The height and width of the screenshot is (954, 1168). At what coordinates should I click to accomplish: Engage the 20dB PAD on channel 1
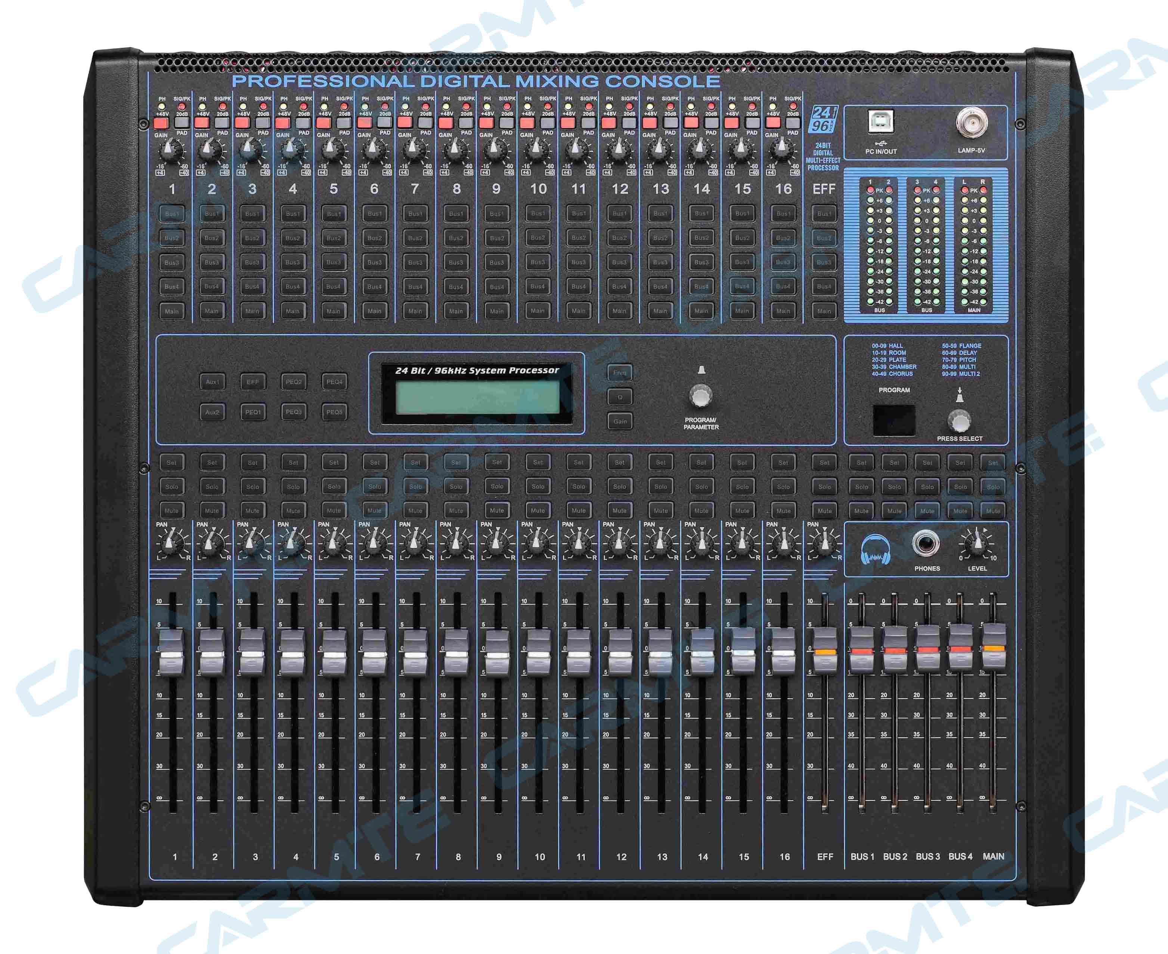(181, 123)
